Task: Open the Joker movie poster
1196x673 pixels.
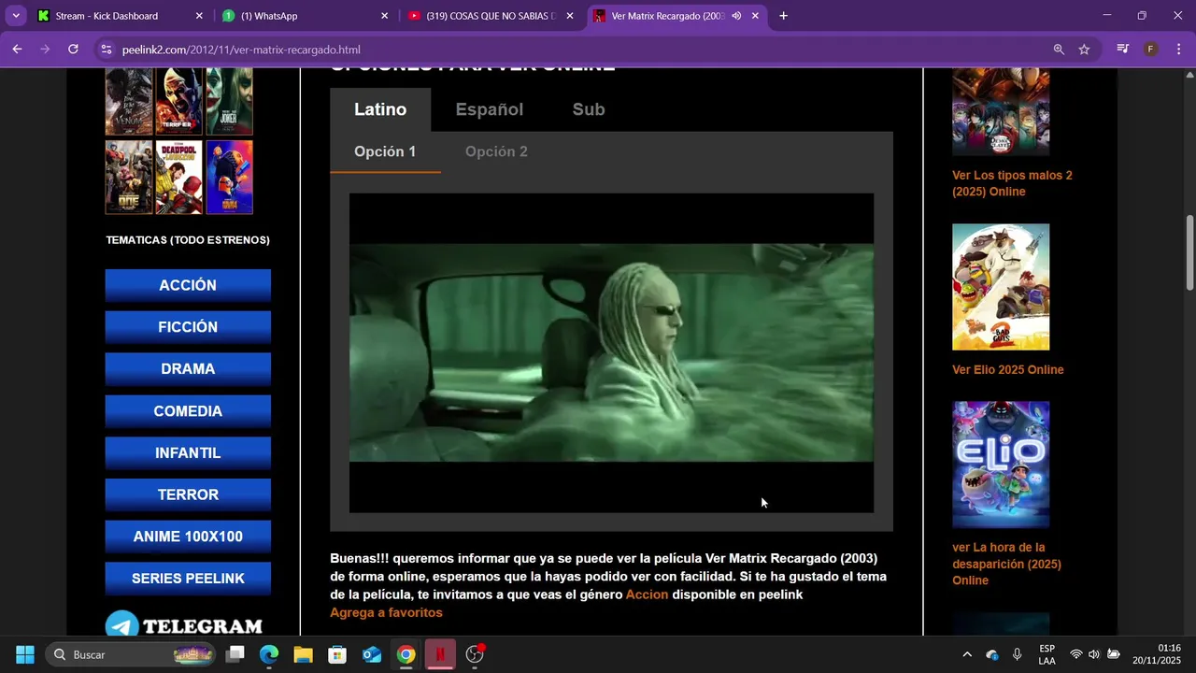Action: click(229, 101)
